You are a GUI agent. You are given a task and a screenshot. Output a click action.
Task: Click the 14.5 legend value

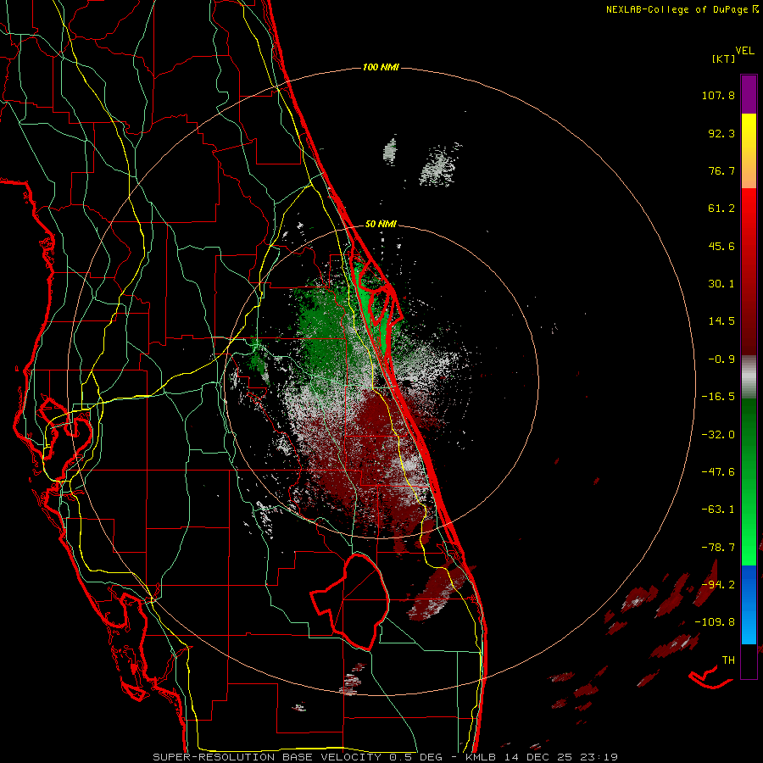point(721,321)
